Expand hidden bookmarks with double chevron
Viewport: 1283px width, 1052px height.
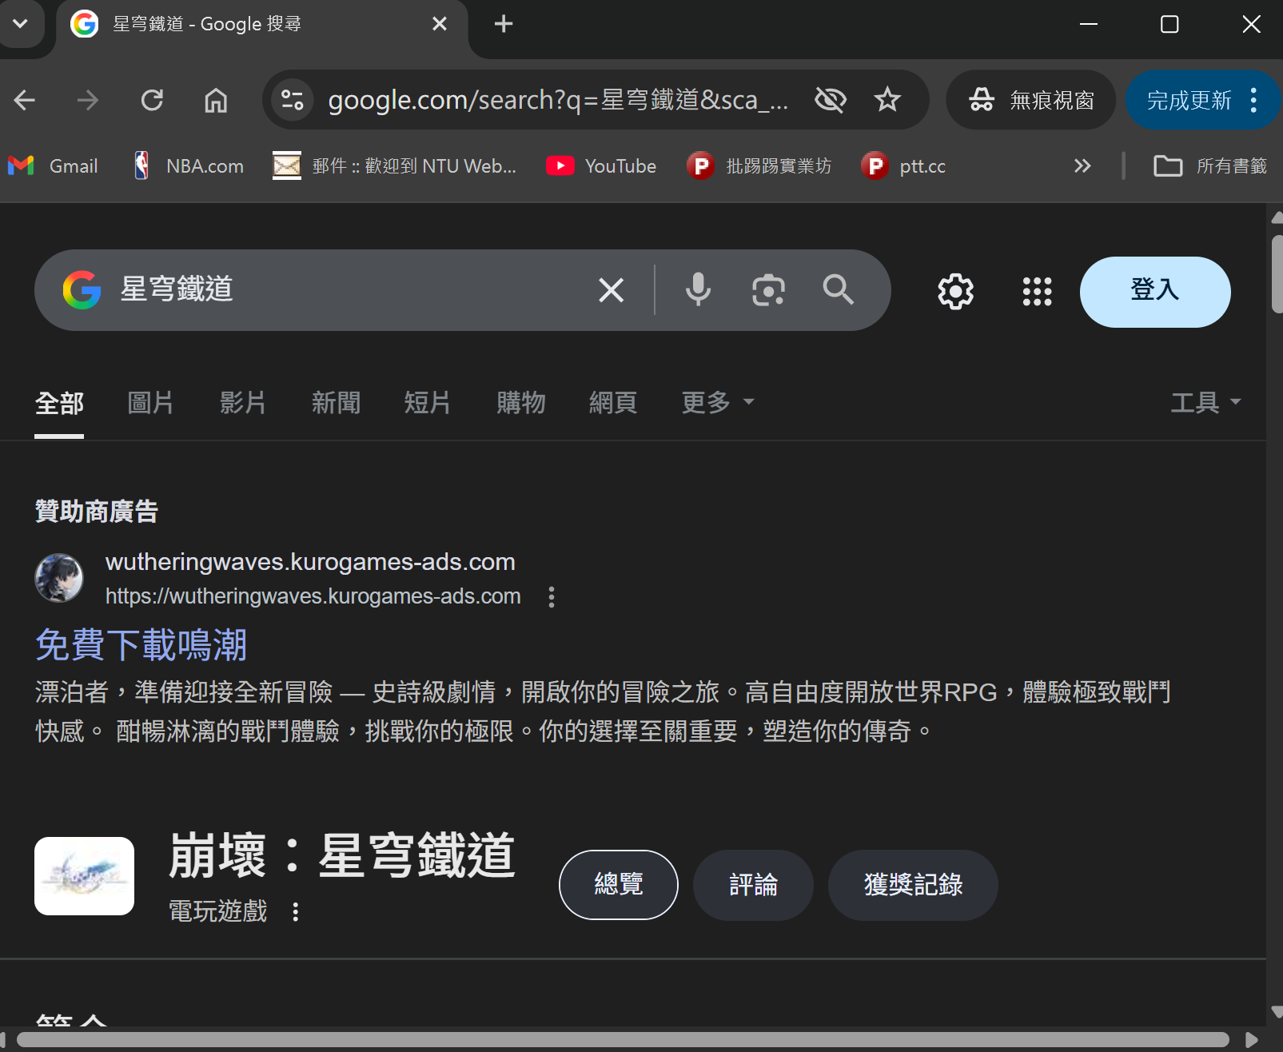tap(1082, 166)
